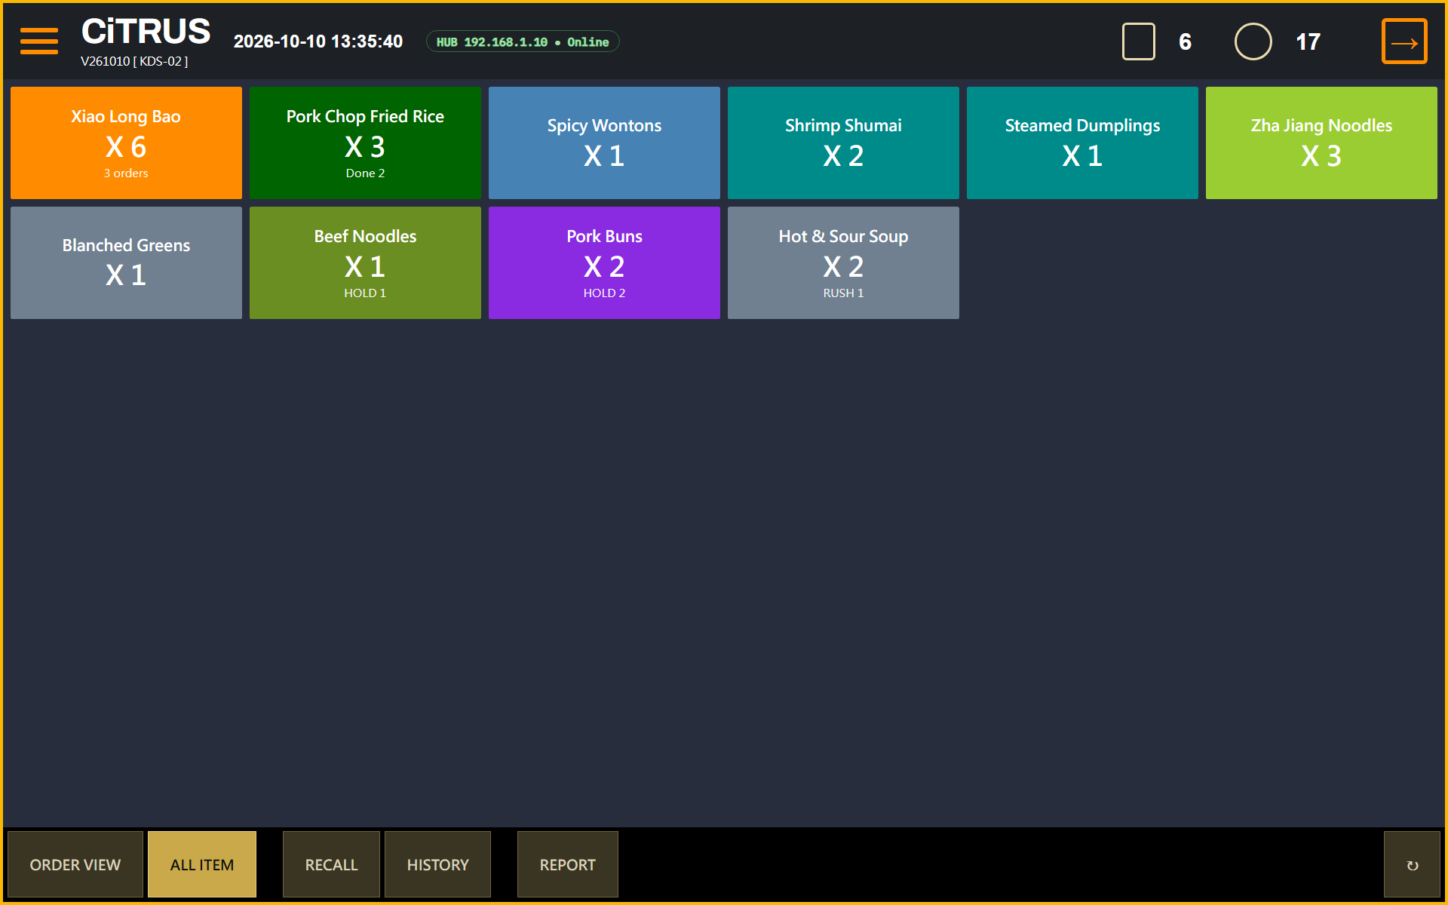Tap the Hot & Sour Soup tile
The width and height of the screenshot is (1448, 905).
pos(843,262)
